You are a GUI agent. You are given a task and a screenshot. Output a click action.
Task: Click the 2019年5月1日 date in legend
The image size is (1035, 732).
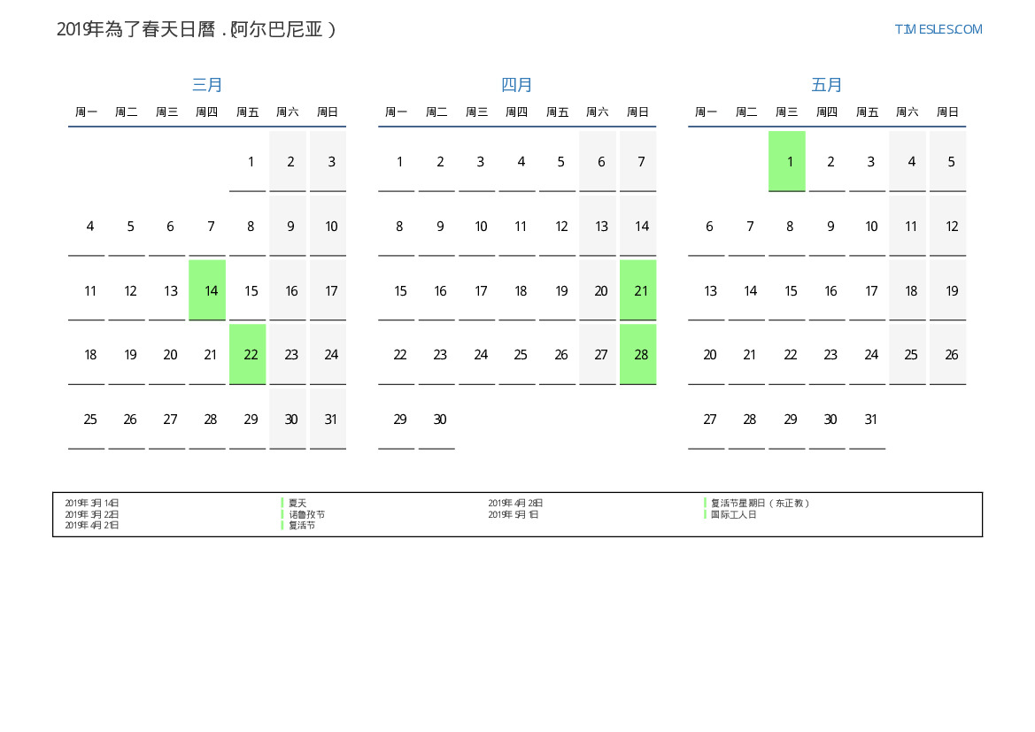[514, 514]
